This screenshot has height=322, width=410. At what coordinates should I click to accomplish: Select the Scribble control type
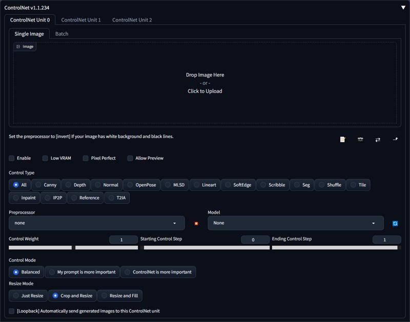point(273,185)
